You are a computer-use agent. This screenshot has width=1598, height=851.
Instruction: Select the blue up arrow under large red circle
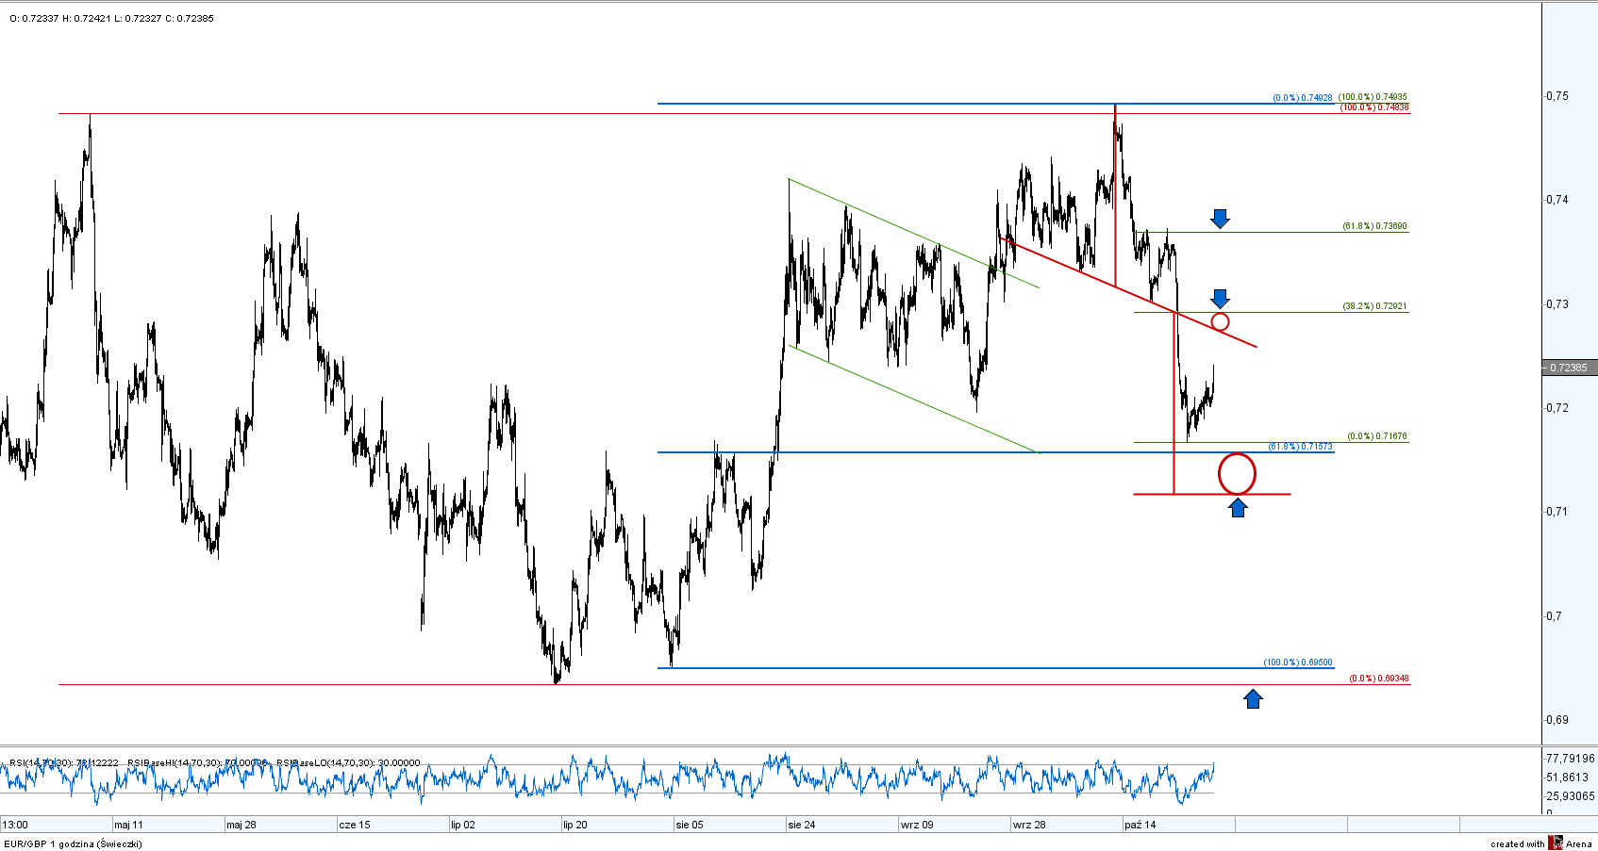point(1238,508)
